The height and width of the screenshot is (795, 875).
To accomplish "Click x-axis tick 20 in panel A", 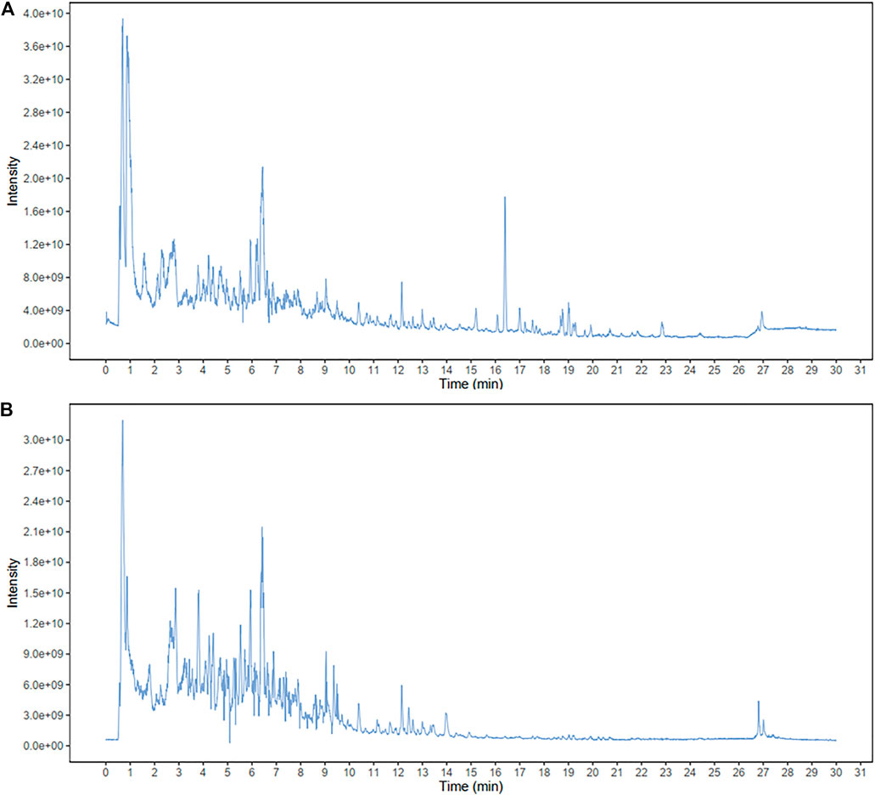I will [592, 370].
